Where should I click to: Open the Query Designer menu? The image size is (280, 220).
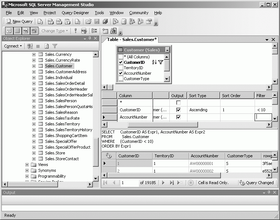tap(75, 13)
